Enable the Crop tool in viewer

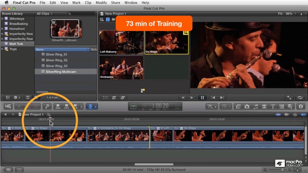point(114,98)
